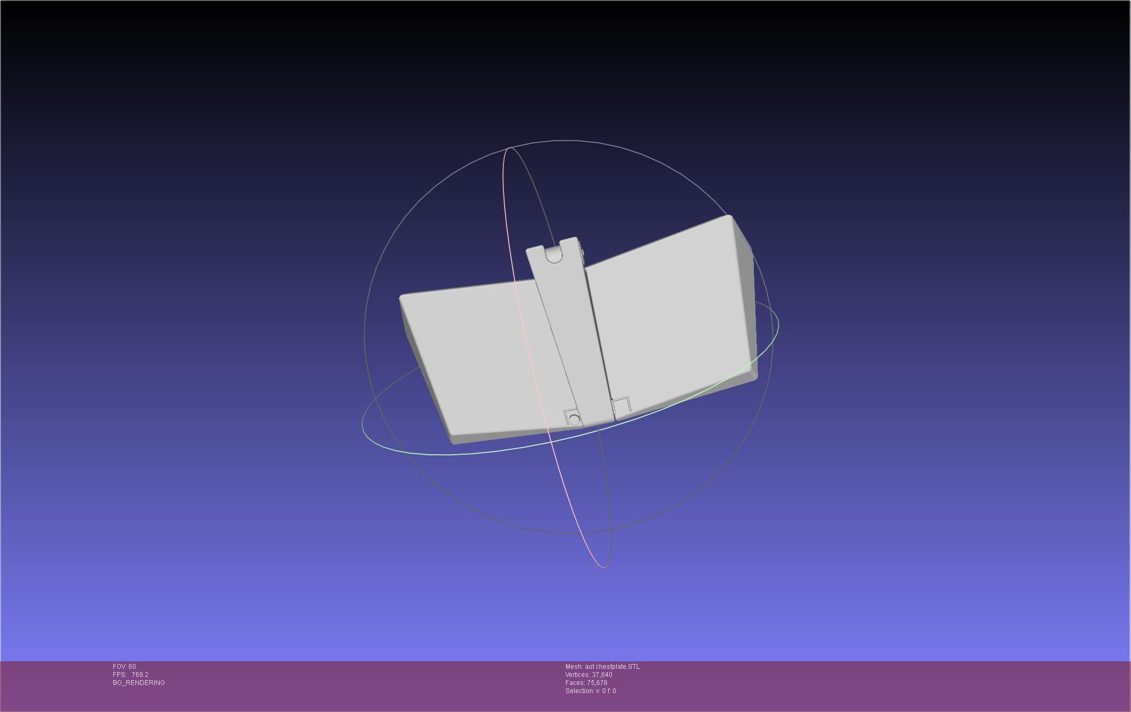The width and height of the screenshot is (1131, 712).
Task: Click the central vertical strap of the model
Action: [575, 334]
